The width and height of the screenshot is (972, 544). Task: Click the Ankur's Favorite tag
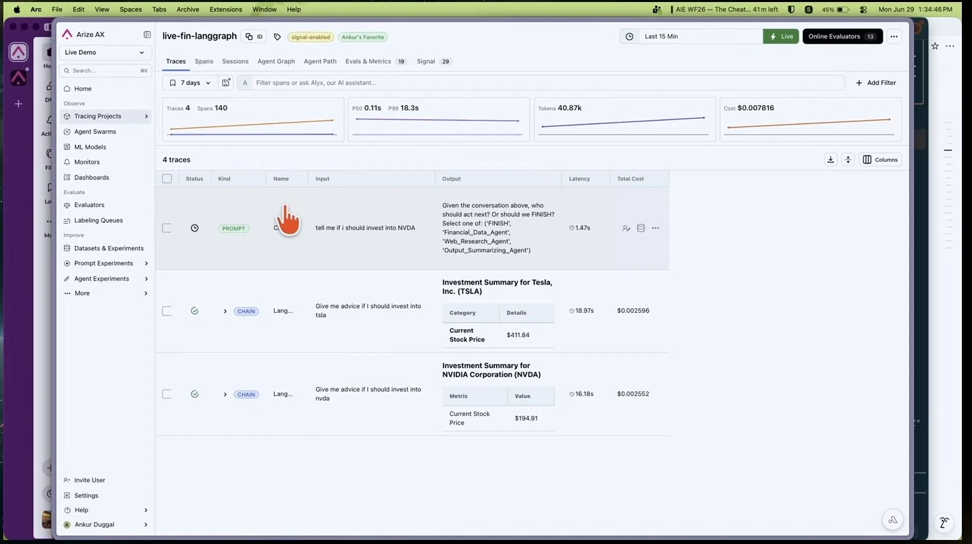tap(362, 37)
